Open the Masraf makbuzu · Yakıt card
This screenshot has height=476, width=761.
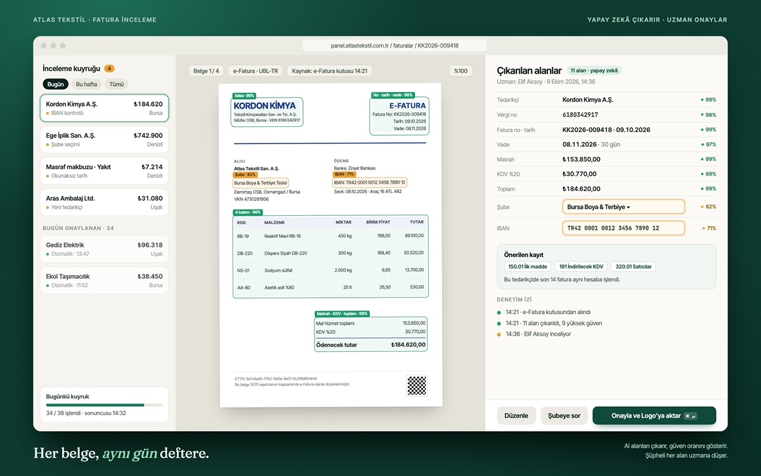tap(104, 171)
